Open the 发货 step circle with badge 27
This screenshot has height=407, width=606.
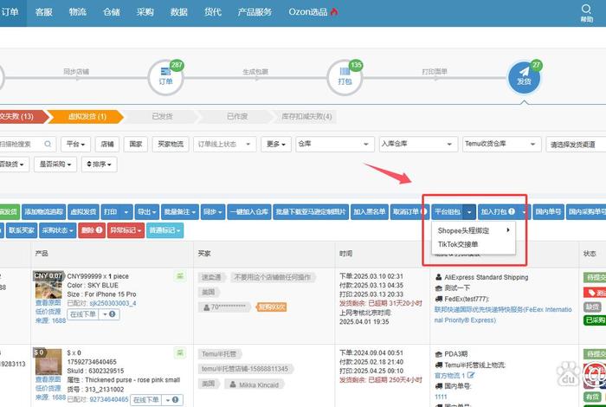(x=524, y=77)
